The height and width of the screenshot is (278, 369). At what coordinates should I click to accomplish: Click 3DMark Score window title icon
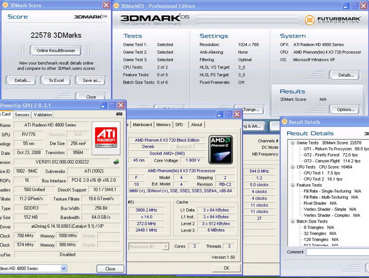tap(5, 5)
